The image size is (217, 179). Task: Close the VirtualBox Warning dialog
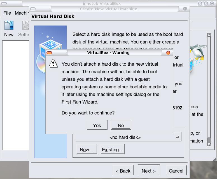tap(168, 53)
